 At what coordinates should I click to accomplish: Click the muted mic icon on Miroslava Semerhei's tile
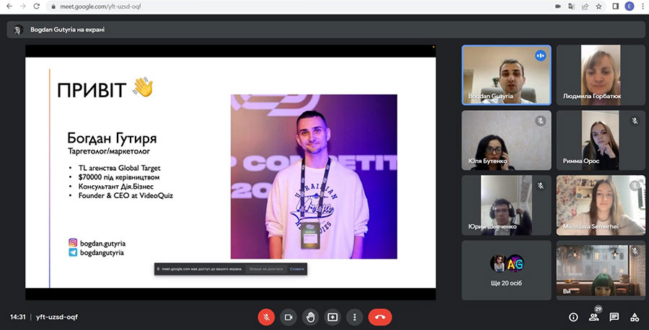click(x=635, y=186)
